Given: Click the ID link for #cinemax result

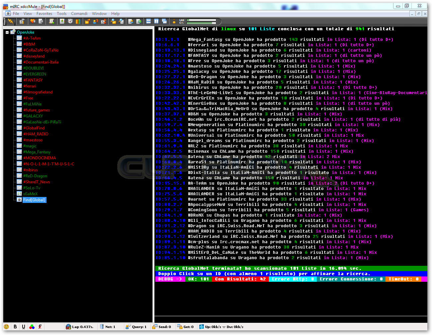Looking at the screenshot, I should 169,151.
